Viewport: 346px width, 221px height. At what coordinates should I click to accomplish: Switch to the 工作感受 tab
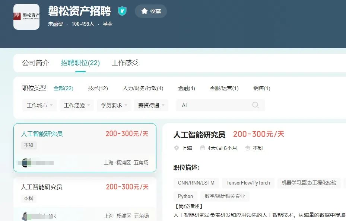(125, 63)
